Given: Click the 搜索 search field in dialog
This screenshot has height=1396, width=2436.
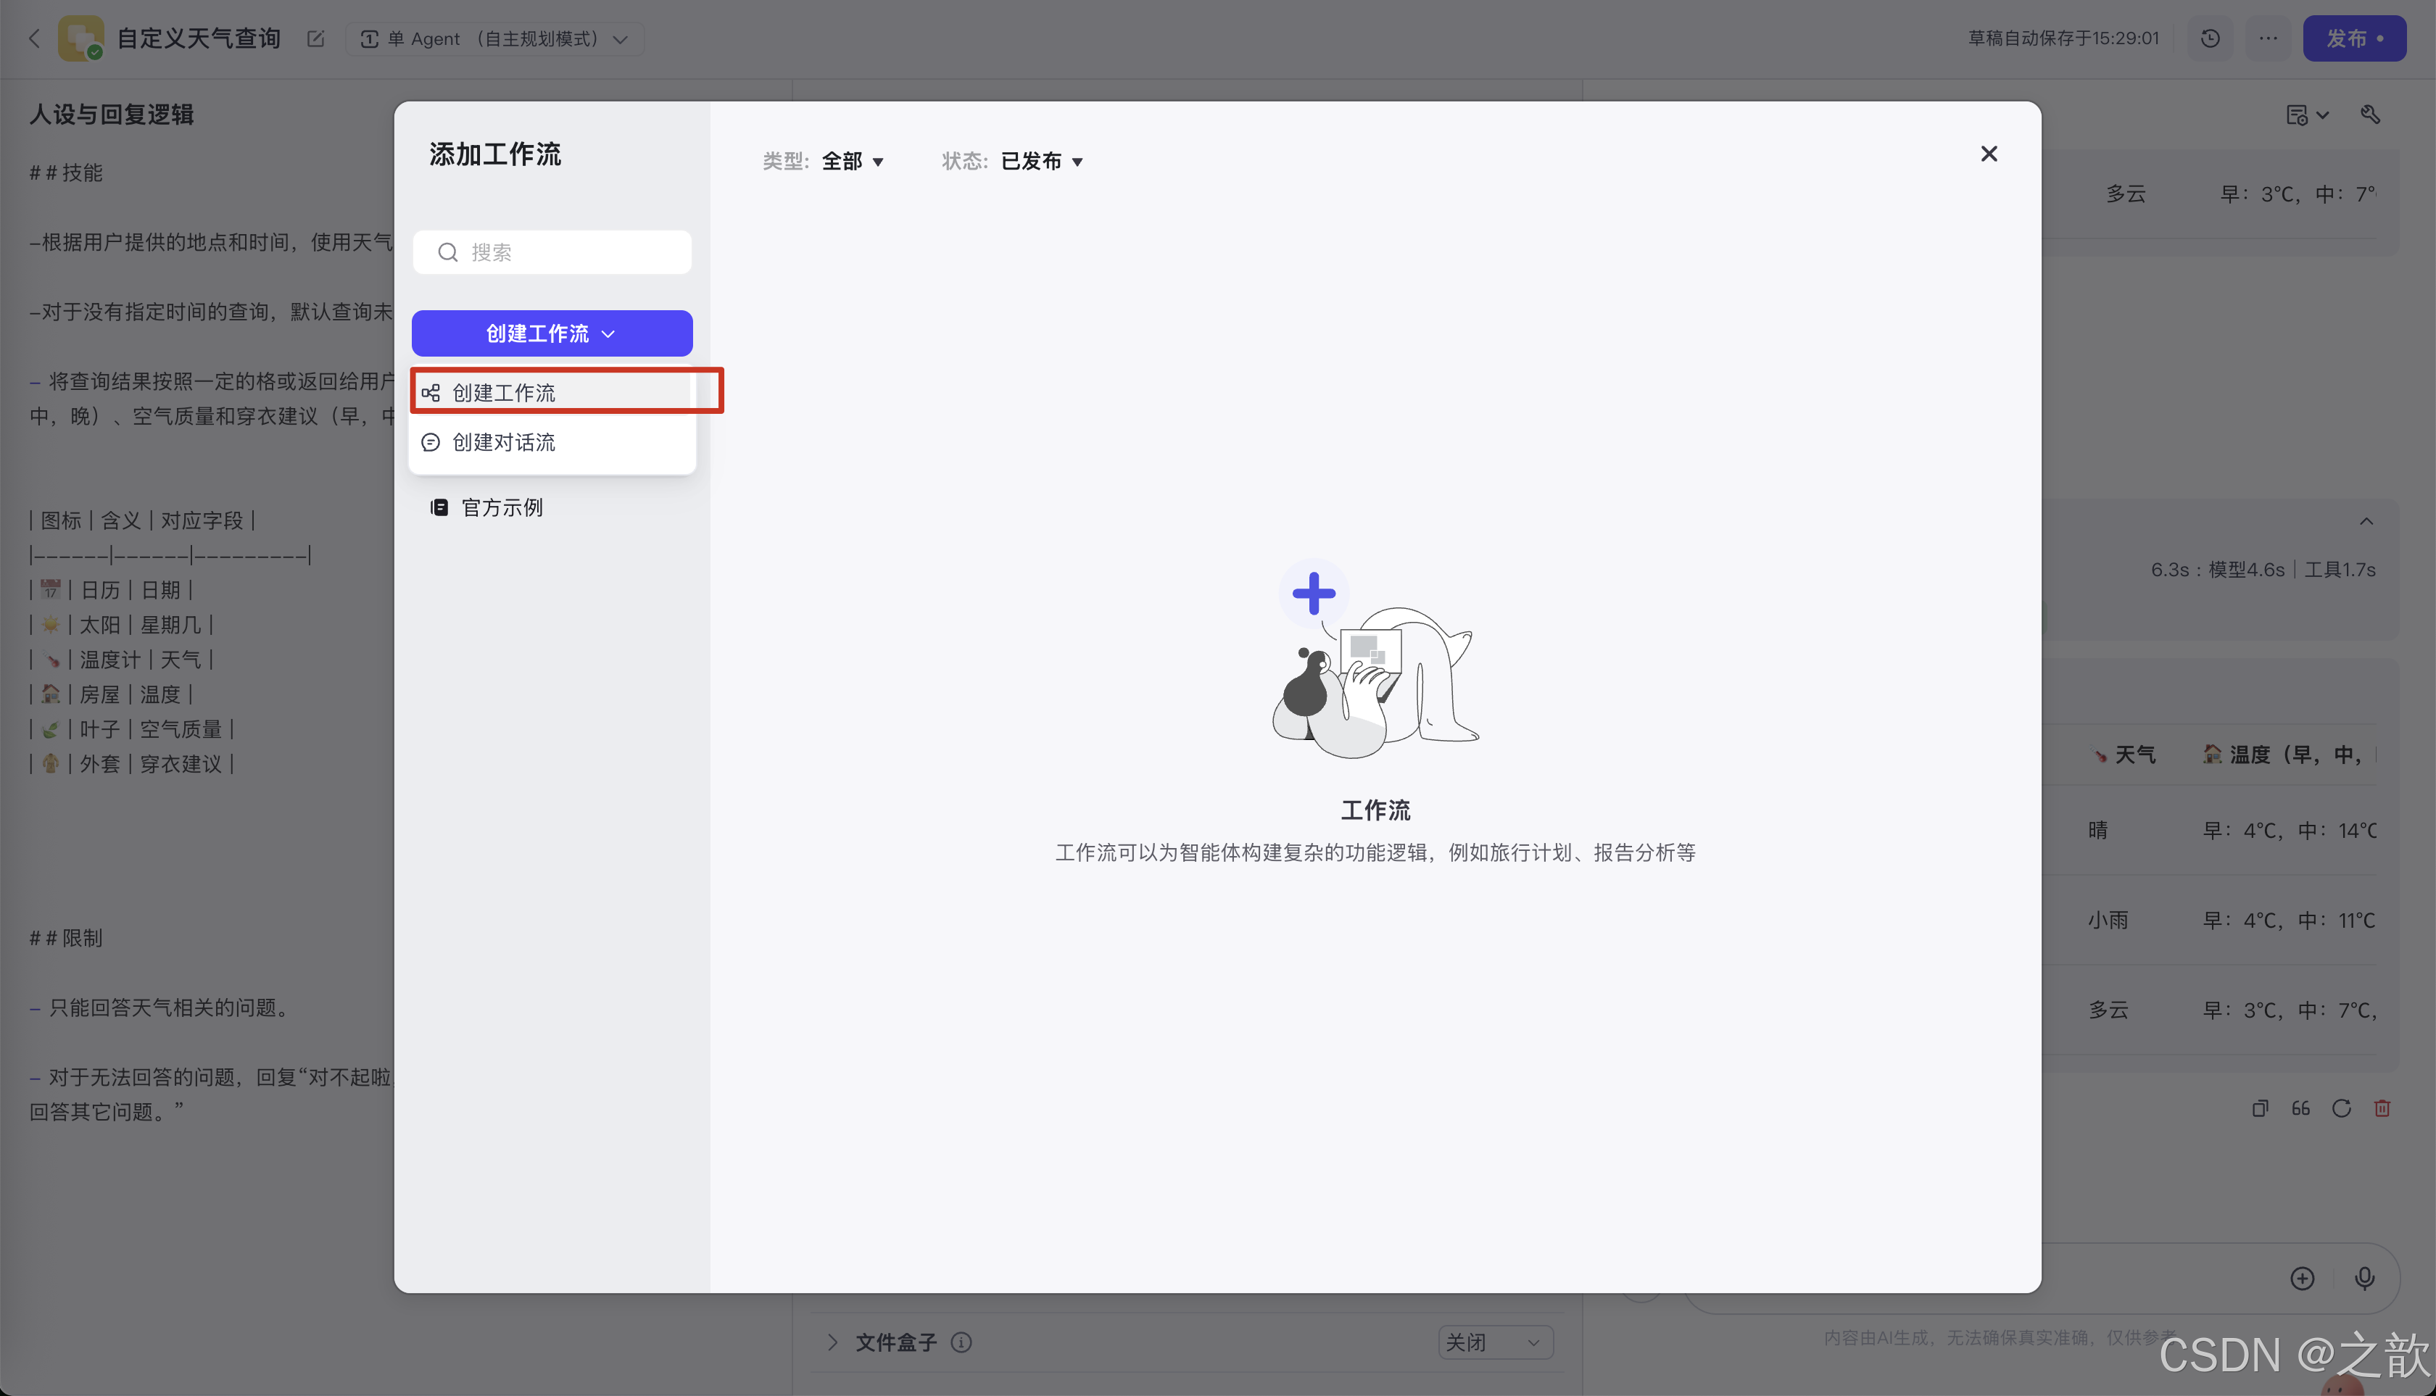Looking at the screenshot, I should 552,252.
